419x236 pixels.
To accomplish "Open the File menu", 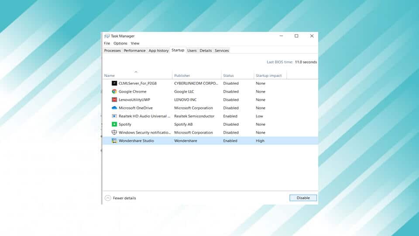I will [x=107, y=43].
